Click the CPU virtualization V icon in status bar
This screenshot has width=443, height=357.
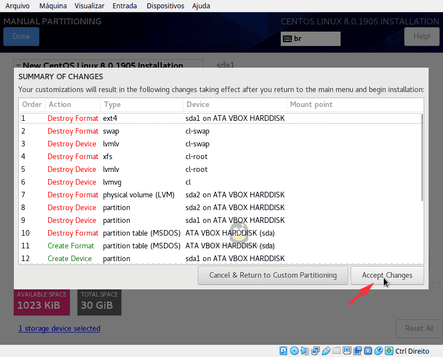click(x=368, y=351)
